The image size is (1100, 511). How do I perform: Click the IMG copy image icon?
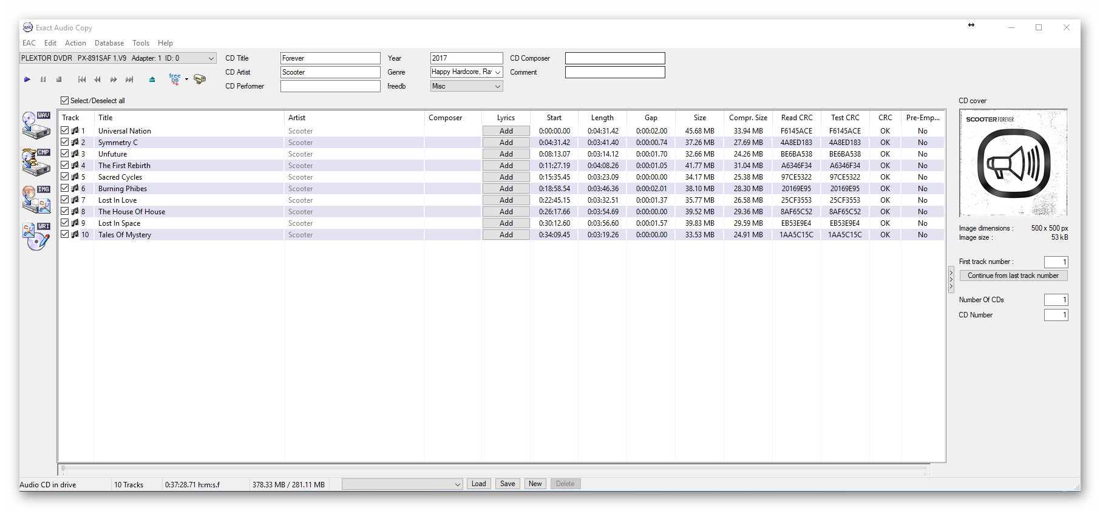coord(36,199)
